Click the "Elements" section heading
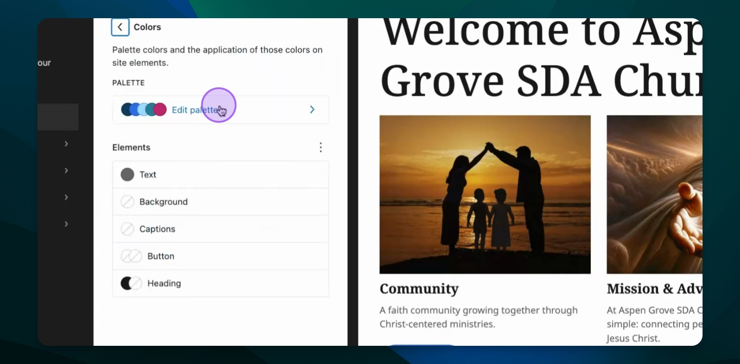Viewport: 740px width, 364px height. click(131, 147)
